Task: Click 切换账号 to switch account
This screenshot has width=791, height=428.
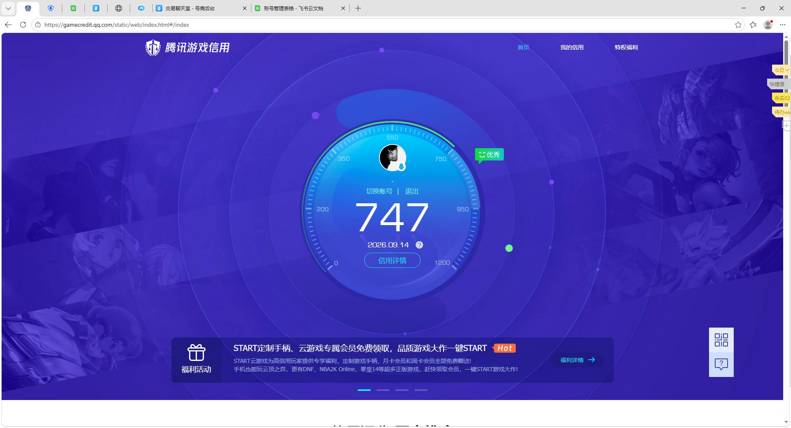Action: 379,191
